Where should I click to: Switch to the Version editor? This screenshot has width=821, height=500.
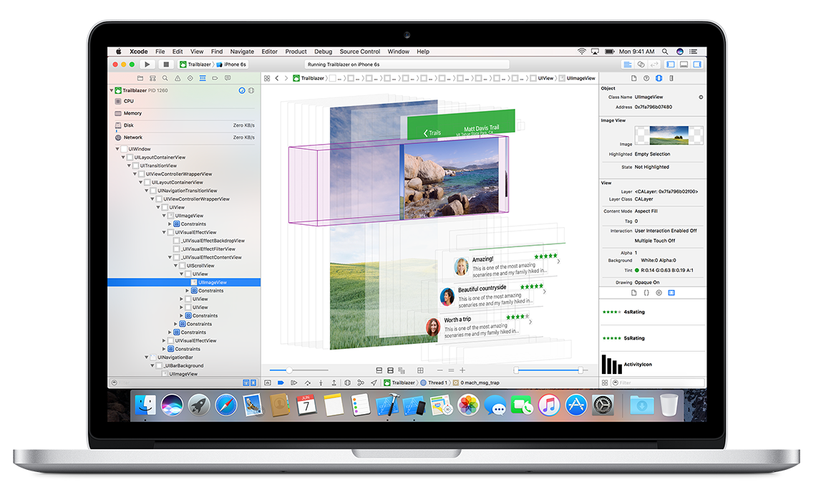coord(654,64)
